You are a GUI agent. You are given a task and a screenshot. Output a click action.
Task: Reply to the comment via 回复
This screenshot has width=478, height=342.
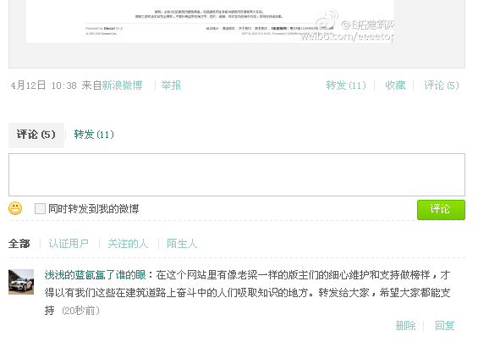coord(444,326)
